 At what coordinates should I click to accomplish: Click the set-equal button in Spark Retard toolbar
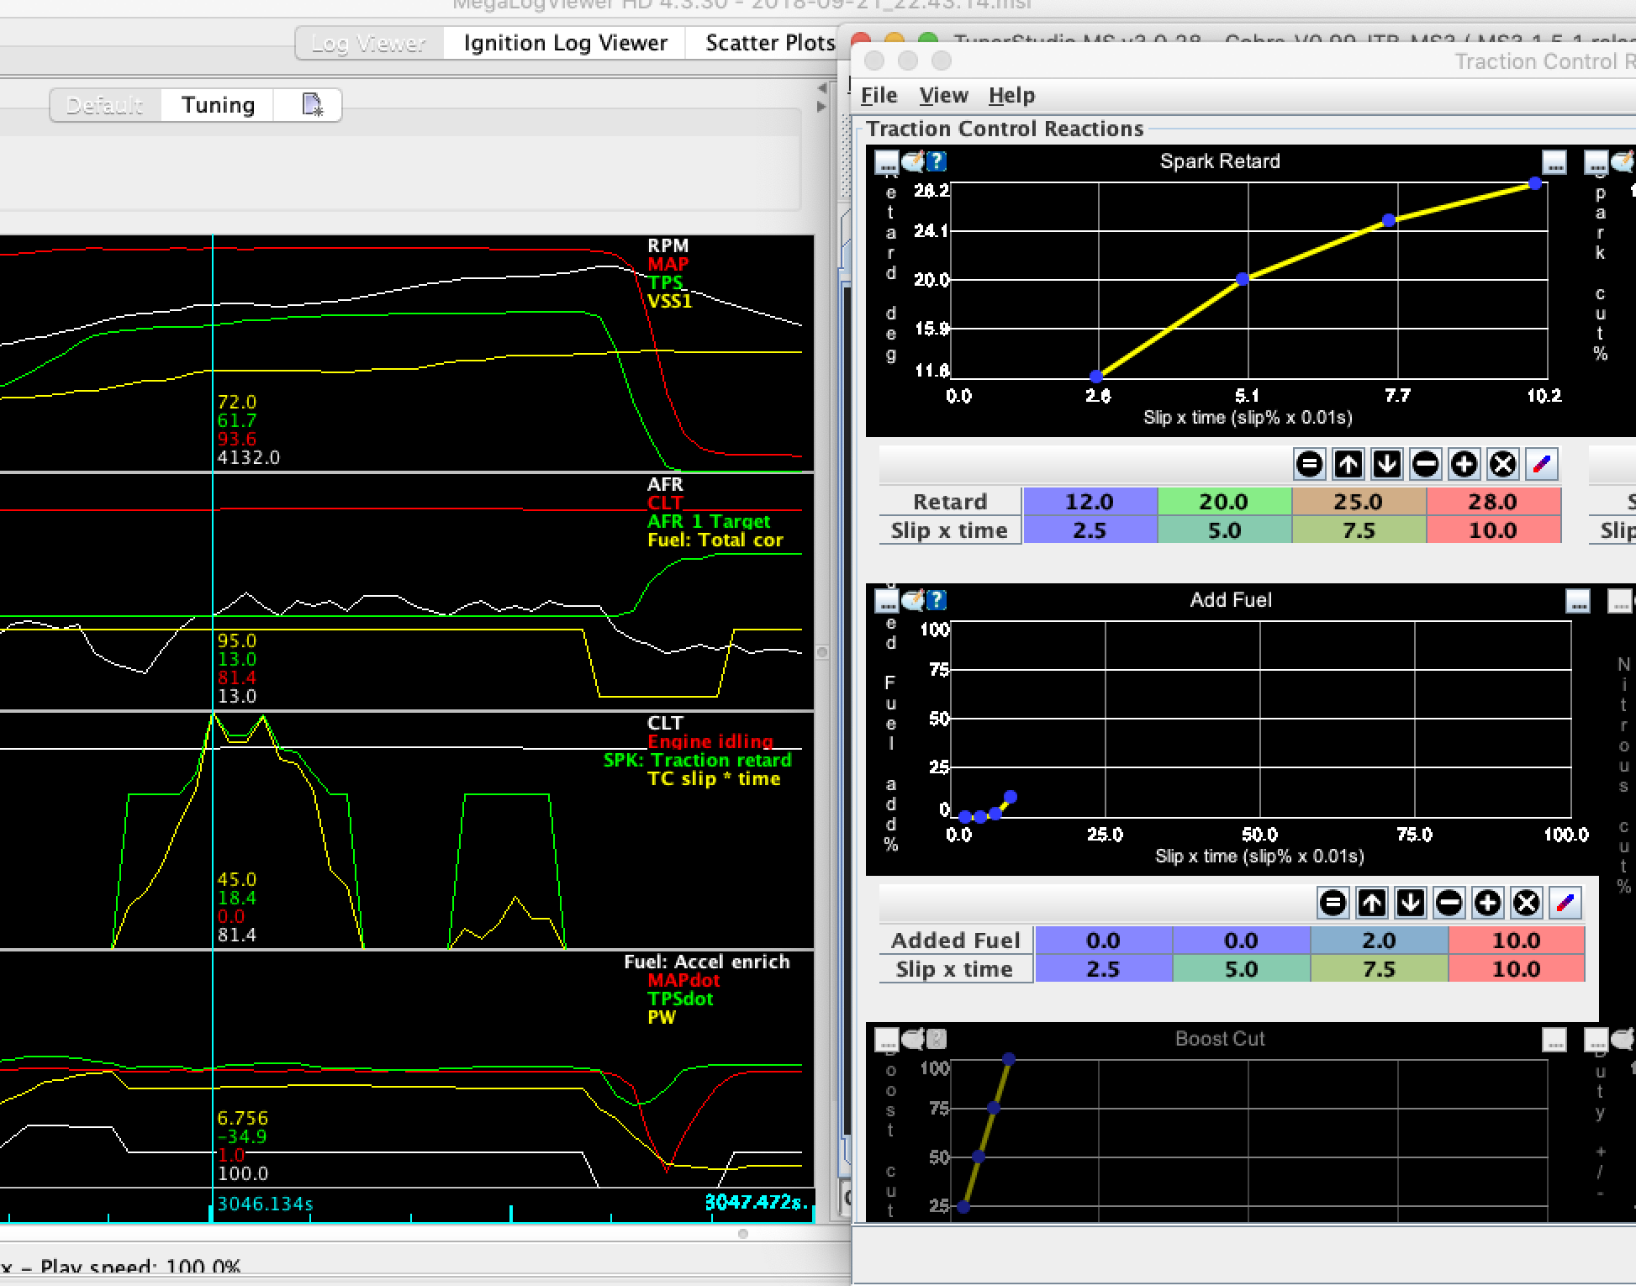tap(1309, 464)
